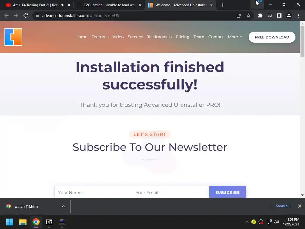The image size is (305, 229).
Task: Close the downloads bar
Action: click(300, 206)
